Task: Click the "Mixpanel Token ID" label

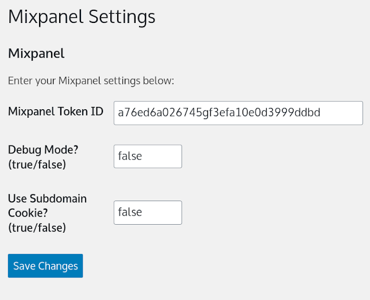Action: coord(56,111)
